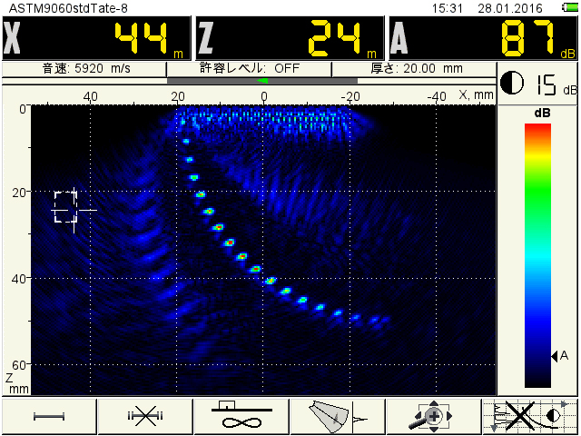The width and height of the screenshot is (581, 436).
Task: Click the half-filled contrast circle icon
Action: pyautogui.click(x=512, y=83)
